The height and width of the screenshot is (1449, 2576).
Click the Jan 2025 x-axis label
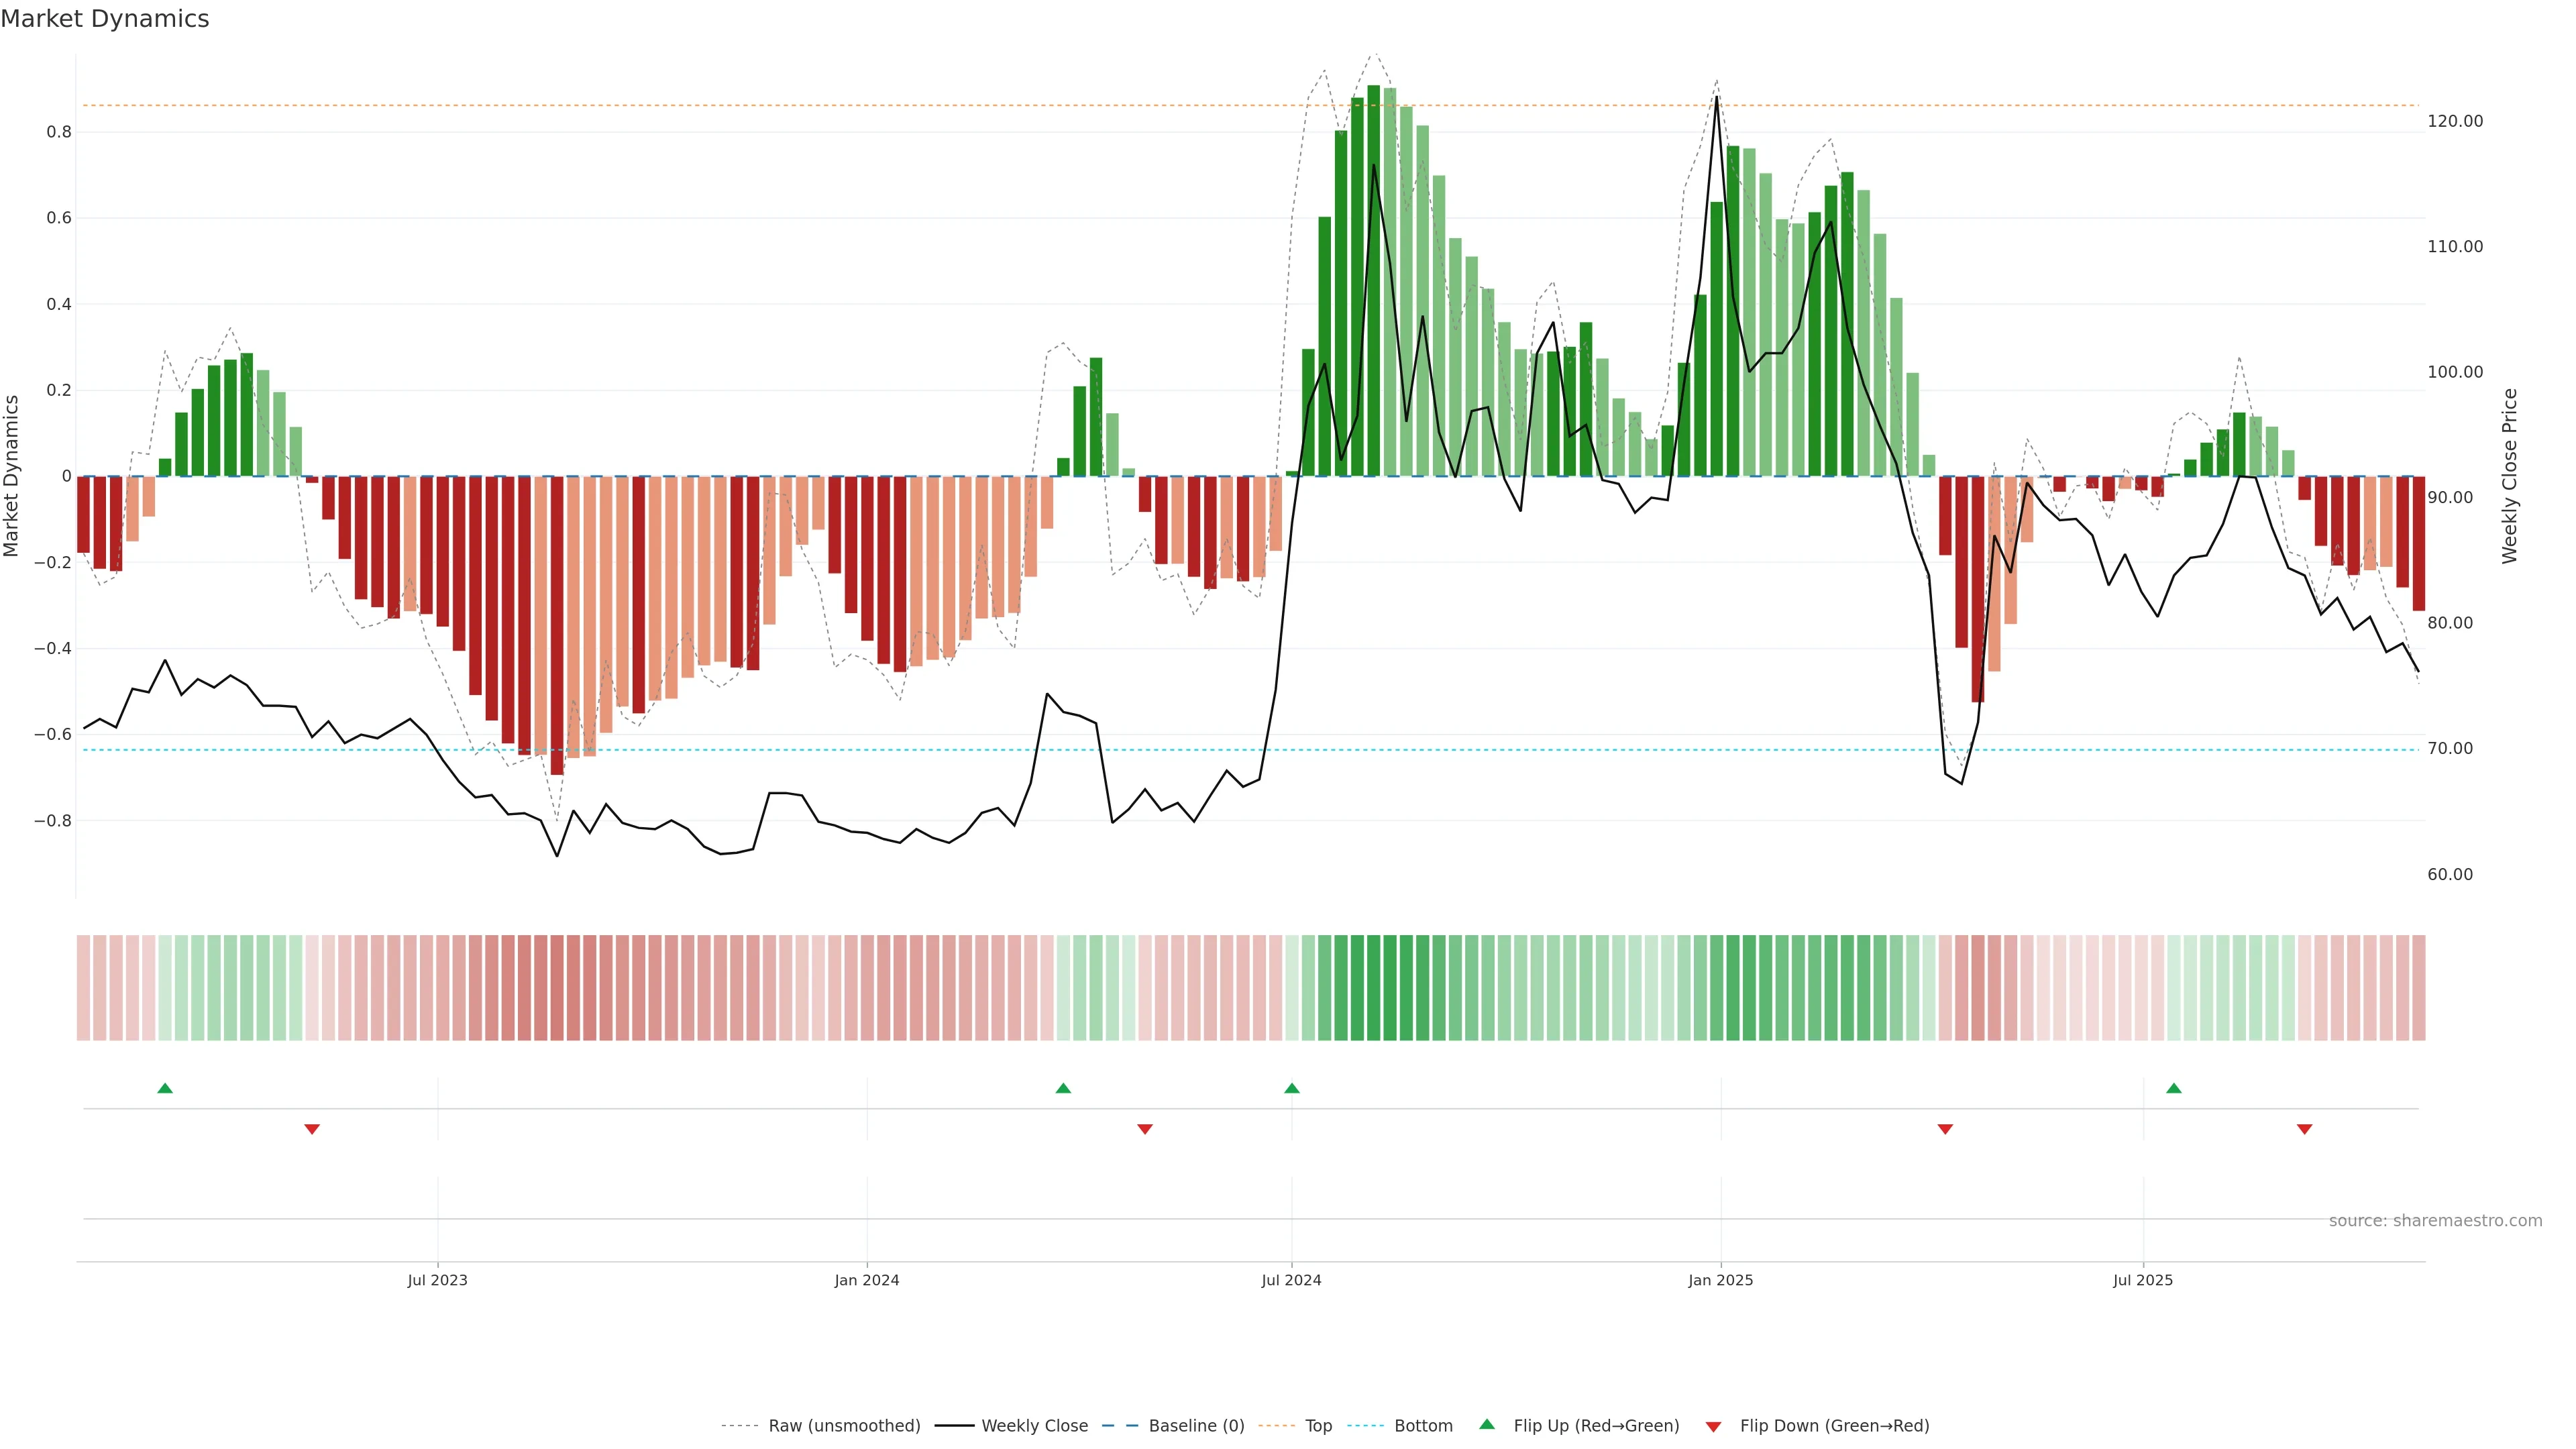click(1720, 1280)
